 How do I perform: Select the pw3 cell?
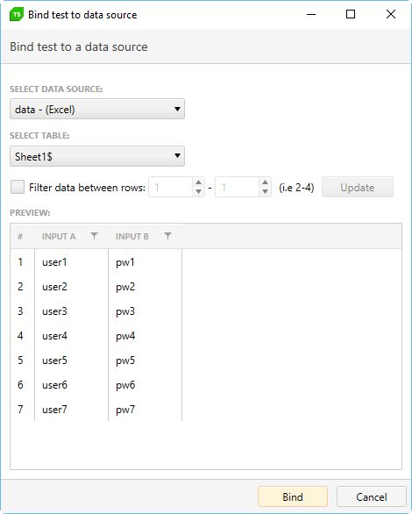[146, 311]
